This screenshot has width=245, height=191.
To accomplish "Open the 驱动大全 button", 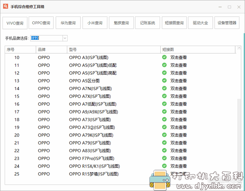I will (201, 23).
